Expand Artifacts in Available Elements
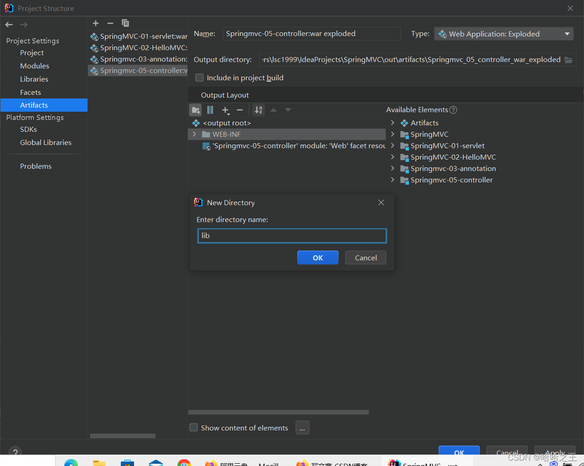 [x=393, y=123]
